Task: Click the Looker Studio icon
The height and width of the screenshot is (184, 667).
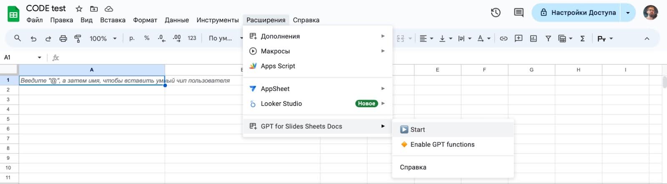Action: (253, 104)
